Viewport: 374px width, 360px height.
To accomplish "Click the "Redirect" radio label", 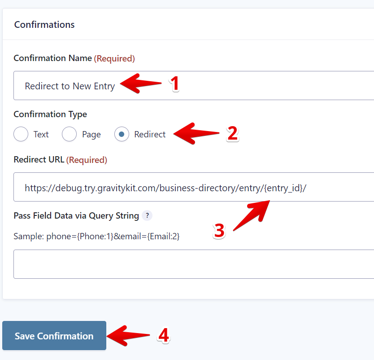I will [x=150, y=134].
